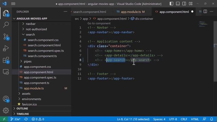The width and height of the screenshot is (217, 122).
Task: Open the Extensions view
Action: pos(6,60)
